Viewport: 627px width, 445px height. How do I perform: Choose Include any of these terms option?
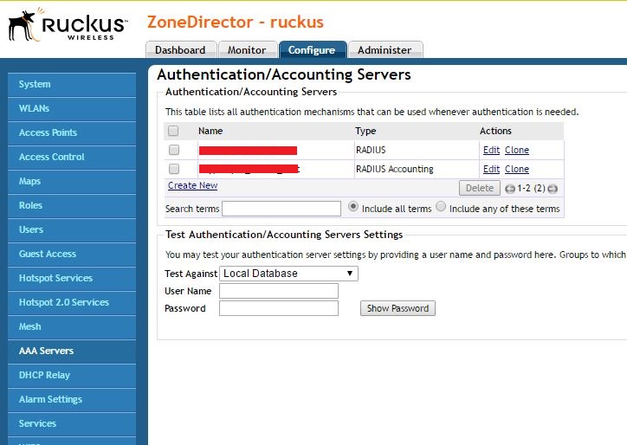point(441,208)
